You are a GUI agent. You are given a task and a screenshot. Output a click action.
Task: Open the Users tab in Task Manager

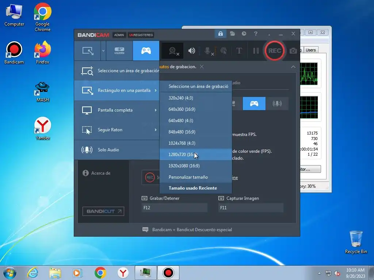click(310, 50)
